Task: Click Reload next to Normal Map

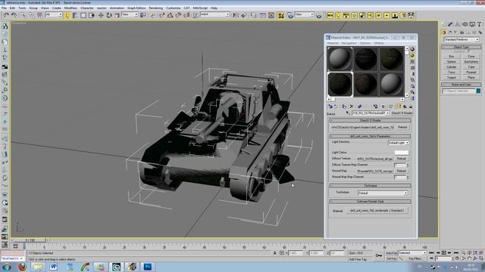Action: [x=401, y=171]
